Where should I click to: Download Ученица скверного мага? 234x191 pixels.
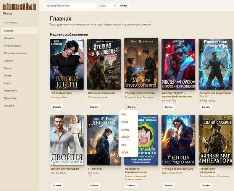click(x=168, y=186)
